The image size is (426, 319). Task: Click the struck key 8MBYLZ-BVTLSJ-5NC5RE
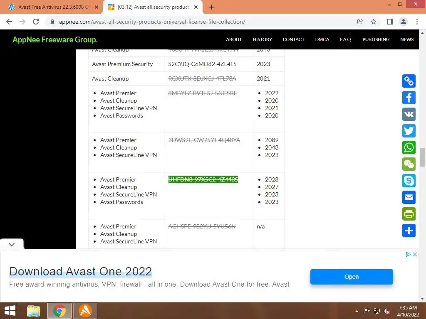203,93
